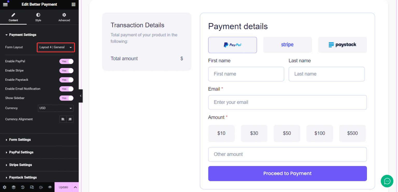Open the Form Layout dropdown

(55, 47)
